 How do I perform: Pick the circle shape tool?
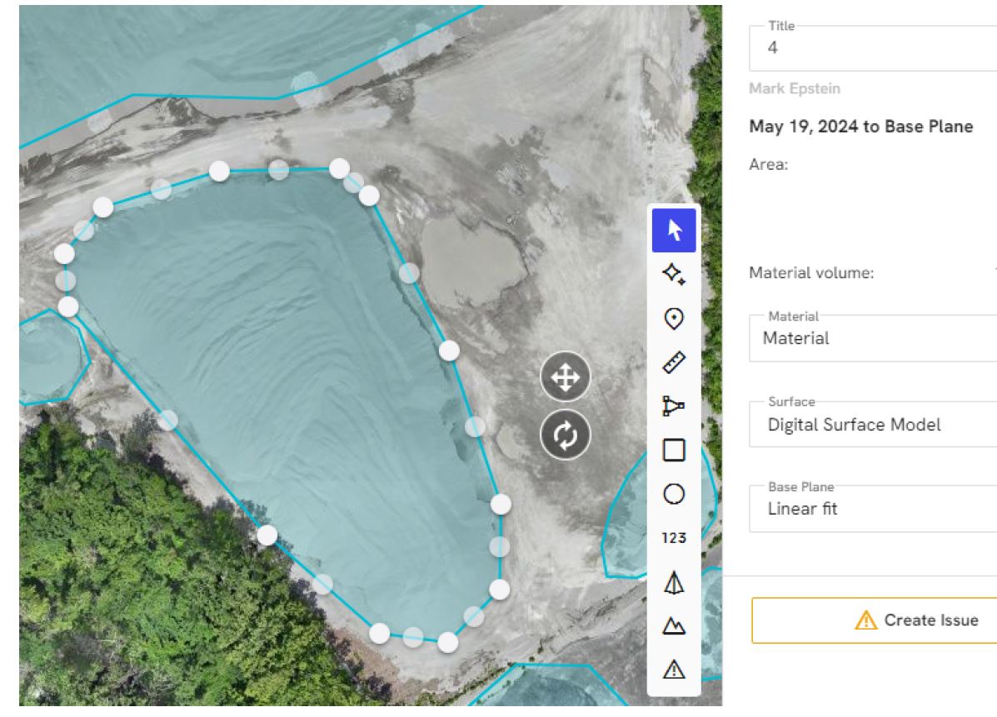673,494
